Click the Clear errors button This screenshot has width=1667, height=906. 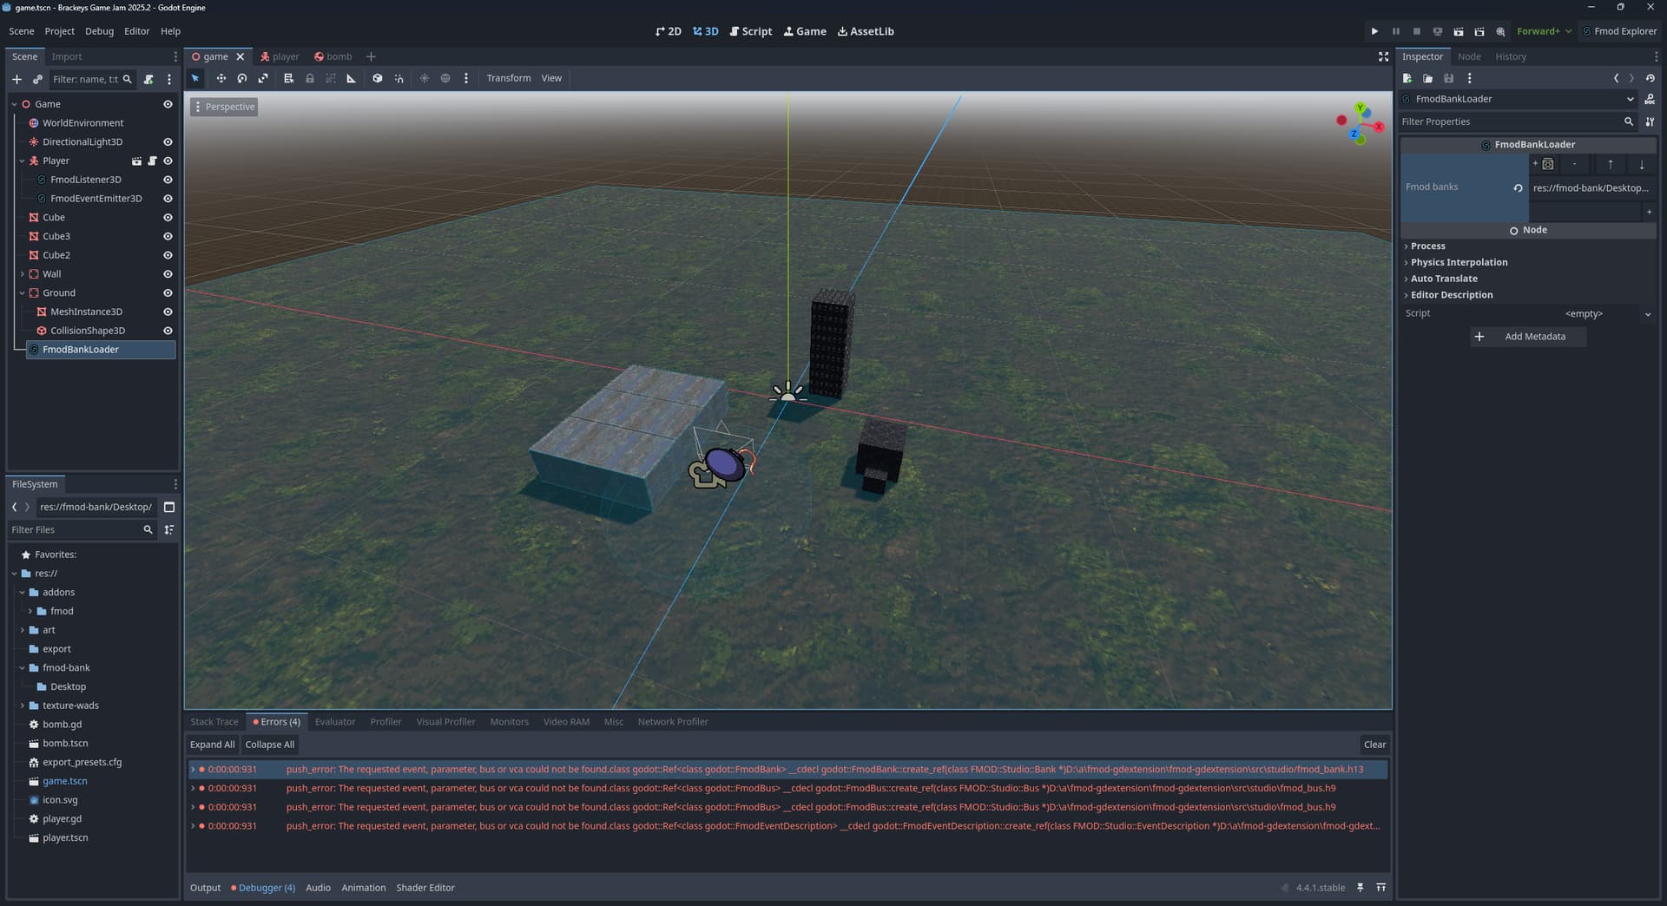click(x=1374, y=745)
